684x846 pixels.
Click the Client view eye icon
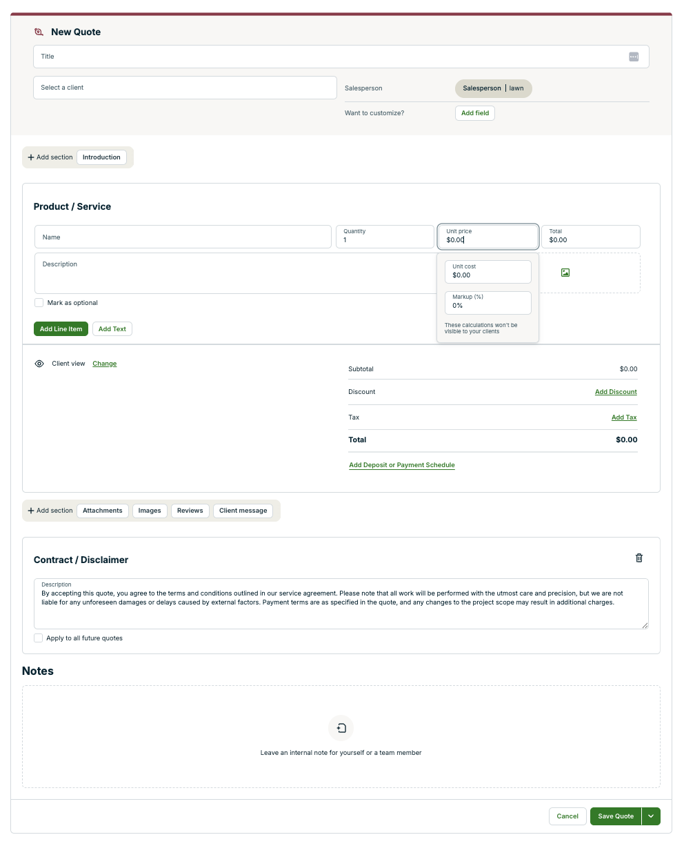[39, 364]
